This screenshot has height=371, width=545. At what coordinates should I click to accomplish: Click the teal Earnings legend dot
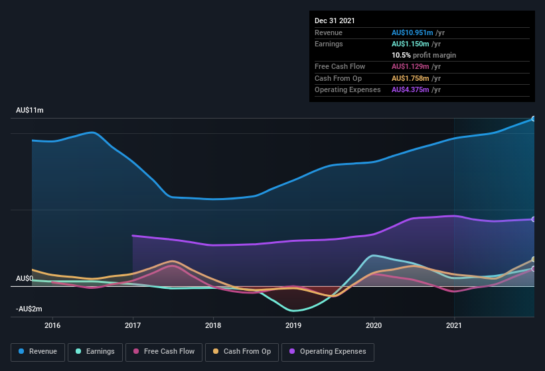79,351
